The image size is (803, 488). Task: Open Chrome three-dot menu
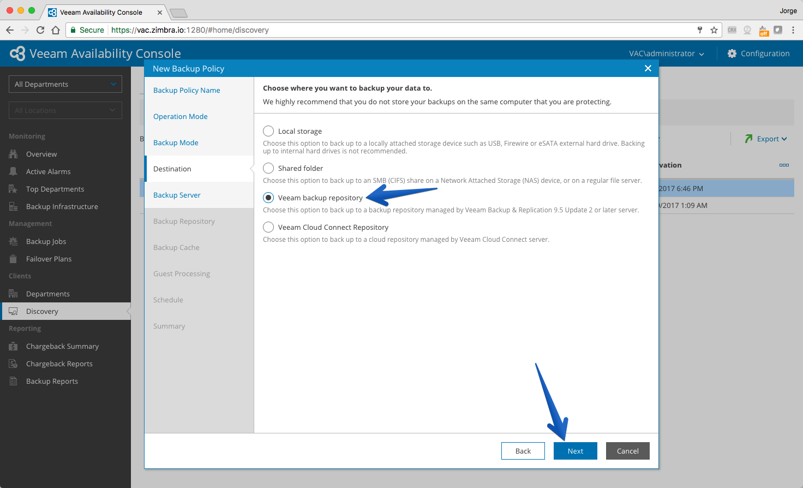(793, 30)
